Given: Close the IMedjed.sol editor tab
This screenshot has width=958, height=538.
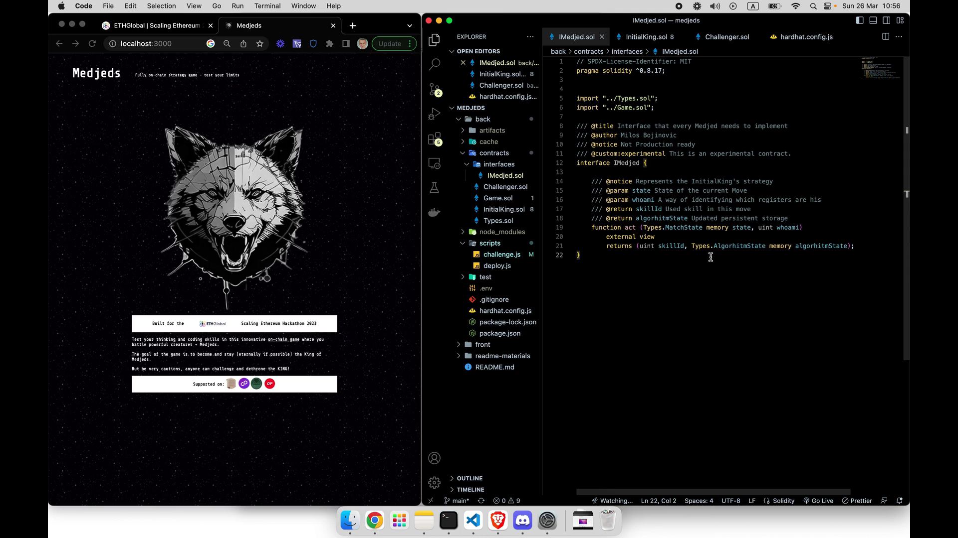Looking at the screenshot, I should pyautogui.click(x=602, y=37).
